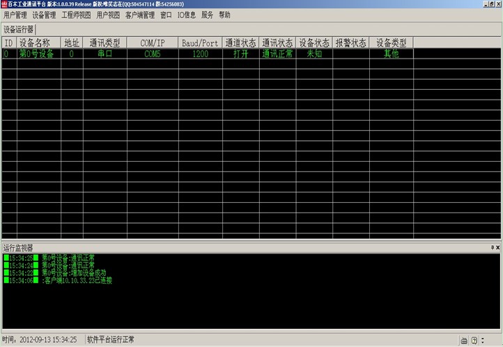Click the help question-mark icon in status bar
The height and width of the screenshot is (347, 503).
point(474,341)
